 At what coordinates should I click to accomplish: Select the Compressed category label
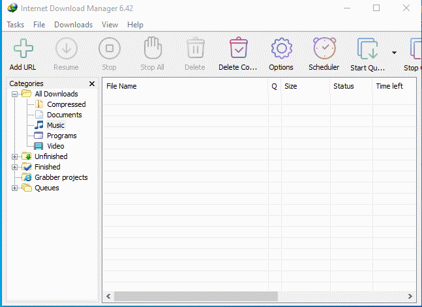coord(67,104)
